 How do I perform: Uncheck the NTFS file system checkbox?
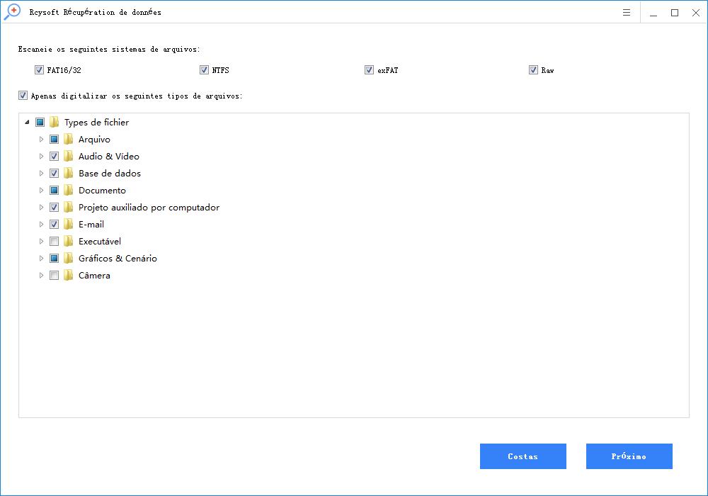pyautogui.click(x=204, y=69)
